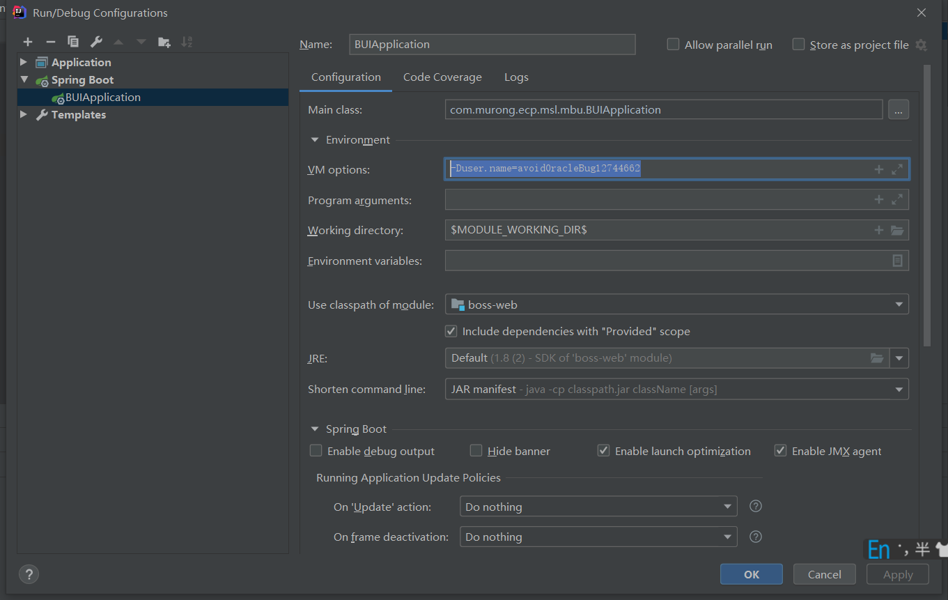Browse for JRE folder

[x=877, y=358]
